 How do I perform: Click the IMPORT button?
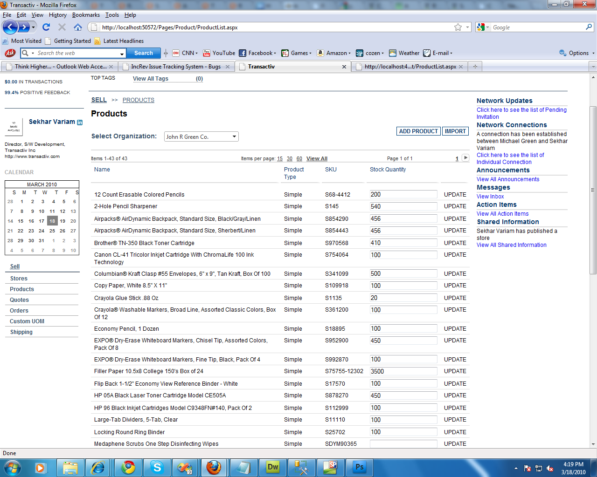(x=455, y=131)
